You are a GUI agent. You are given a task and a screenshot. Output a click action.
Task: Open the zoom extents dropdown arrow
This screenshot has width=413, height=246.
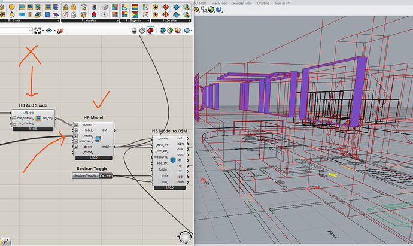click(43, 31)
